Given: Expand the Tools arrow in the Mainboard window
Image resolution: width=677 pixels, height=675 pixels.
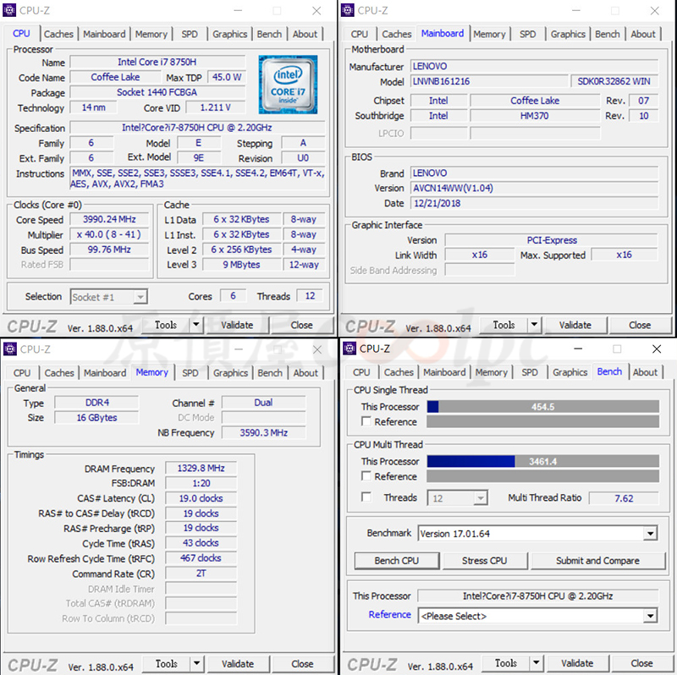Looking at the screenshot, I should 535,325.
